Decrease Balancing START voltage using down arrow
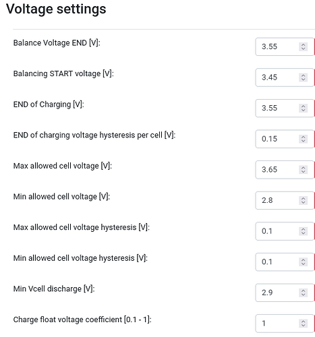Image resolution: width=315 pixels, height=337 pixels. [303, 80]
